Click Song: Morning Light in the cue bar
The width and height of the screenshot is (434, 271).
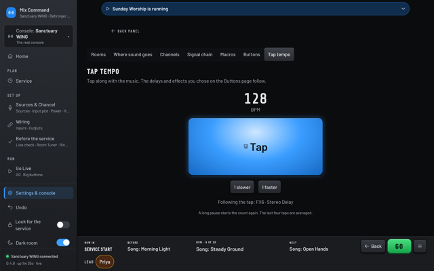[x=149, y=249]
